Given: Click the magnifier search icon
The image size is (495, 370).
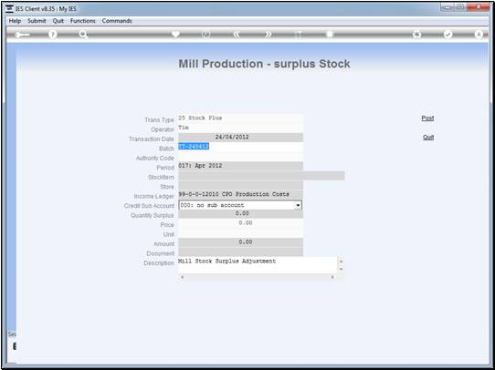Looking at the screenshot, I should (83, 35).
